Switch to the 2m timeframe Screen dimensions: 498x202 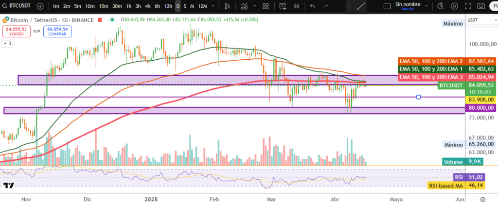pos(66,6)
